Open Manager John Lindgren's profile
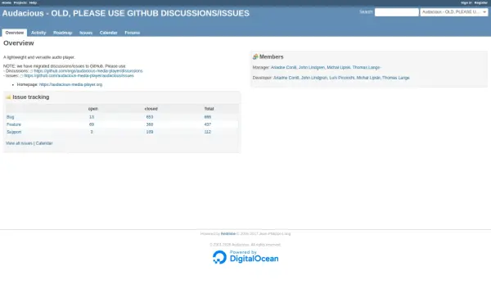 [x=312, y=67]
